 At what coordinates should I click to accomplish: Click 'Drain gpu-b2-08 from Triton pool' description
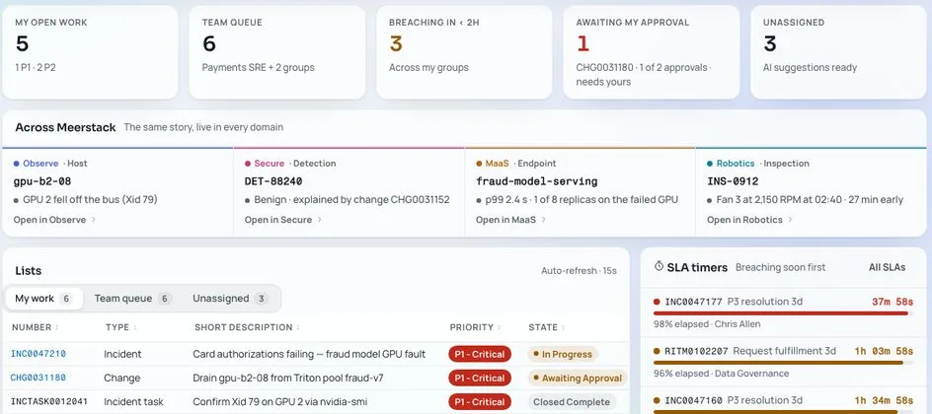pos(288,379)
